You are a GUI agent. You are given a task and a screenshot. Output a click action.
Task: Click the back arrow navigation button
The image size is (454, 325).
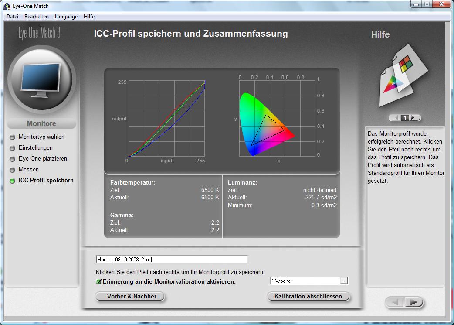pyautogui.click(x=395, y=302)
